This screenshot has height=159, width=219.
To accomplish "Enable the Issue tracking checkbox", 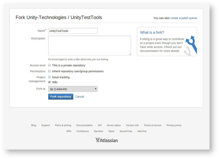I will 49,77.
